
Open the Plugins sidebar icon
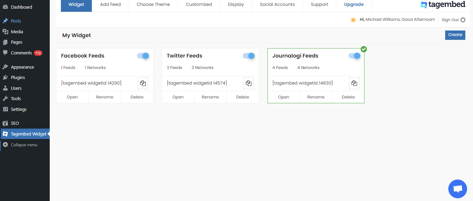coord(5,78)
